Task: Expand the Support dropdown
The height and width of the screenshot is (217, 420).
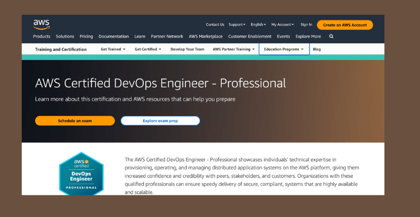Action: pos(237,25)
